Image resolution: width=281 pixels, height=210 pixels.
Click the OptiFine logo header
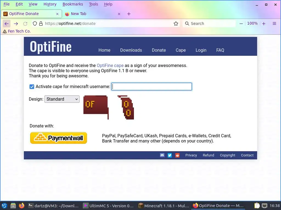pos(51,47)
